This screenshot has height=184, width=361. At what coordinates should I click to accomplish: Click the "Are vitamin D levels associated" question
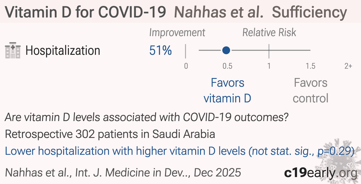(x=147, y=117)
